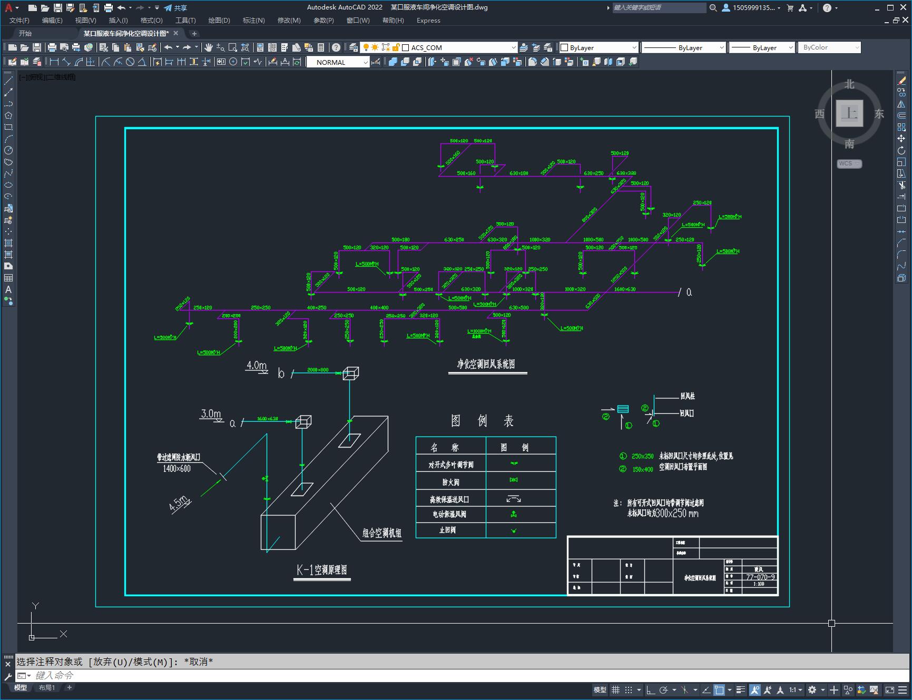Click the white ByLayer color swatch

(x=565, y=47)
